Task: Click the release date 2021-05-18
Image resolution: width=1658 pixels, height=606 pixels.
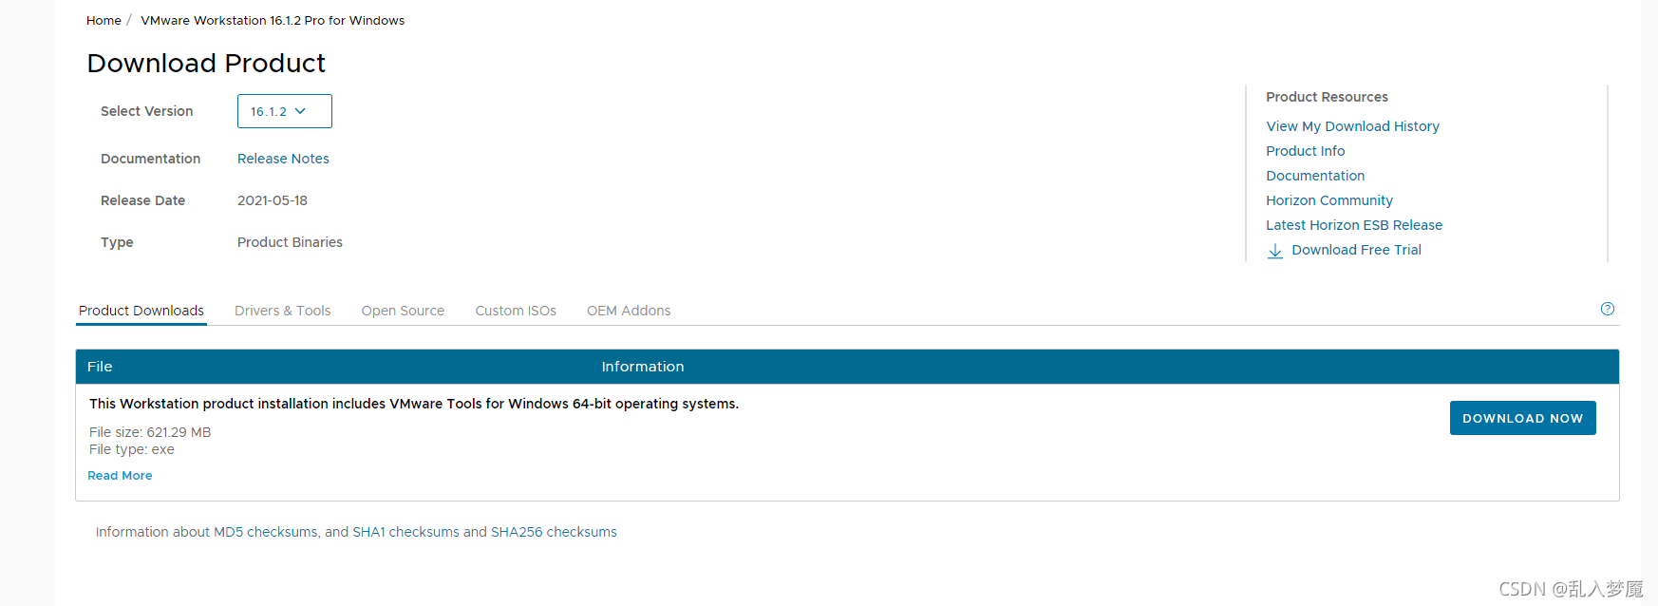Action: (273, 200)
